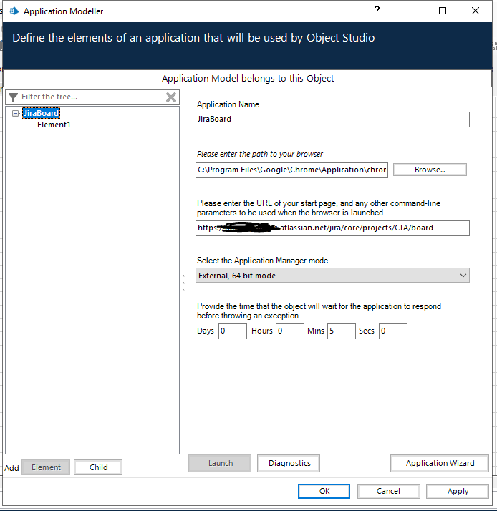This screenshot has width=497, height=511.
Task: Focus the Filter the tree search box
Action: coord(92,97)
